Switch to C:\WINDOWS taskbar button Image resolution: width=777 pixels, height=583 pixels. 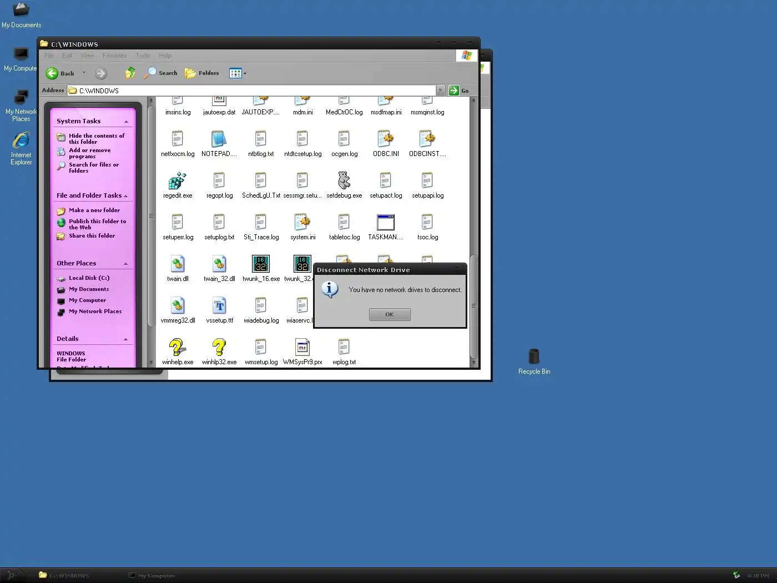[64, 575]
